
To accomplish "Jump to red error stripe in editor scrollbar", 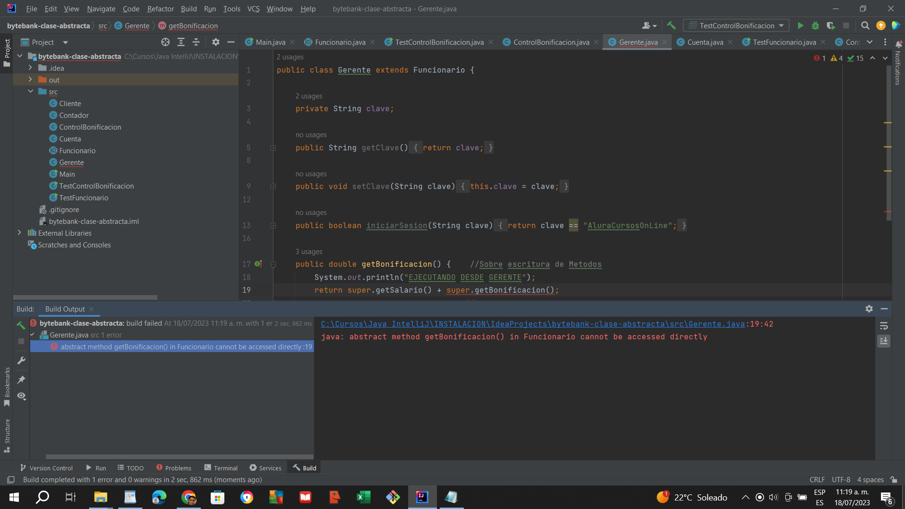I will (888, 212).
